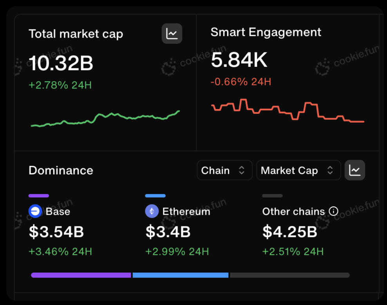Open the Chain dropdown
Screen dimensions: 387x305
tap(224, 170)
